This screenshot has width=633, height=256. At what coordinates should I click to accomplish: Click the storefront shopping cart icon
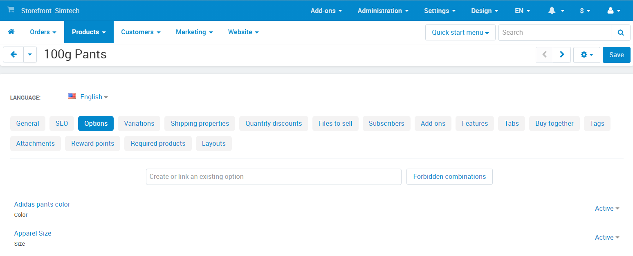pyautogui.click(x=11, y=10)
